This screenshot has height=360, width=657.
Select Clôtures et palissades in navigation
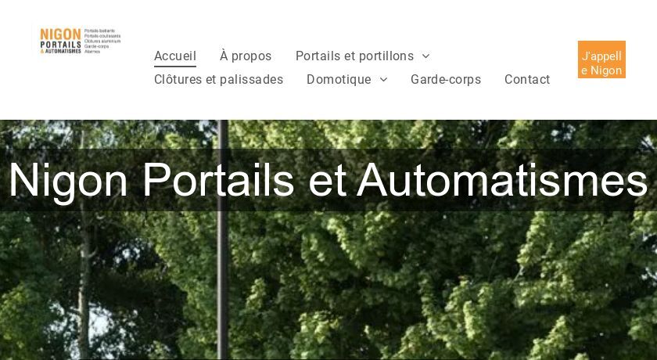click(x=219, y=80)
